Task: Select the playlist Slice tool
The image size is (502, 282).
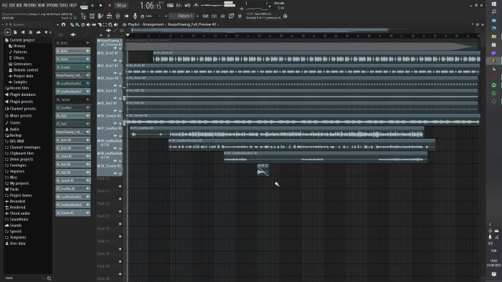Action: 99,24
